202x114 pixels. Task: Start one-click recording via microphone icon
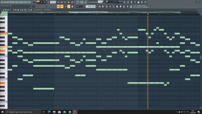click(131, 2)
